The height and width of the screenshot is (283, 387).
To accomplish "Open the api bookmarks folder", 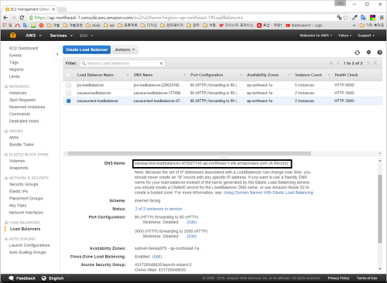I will (109, 26).
